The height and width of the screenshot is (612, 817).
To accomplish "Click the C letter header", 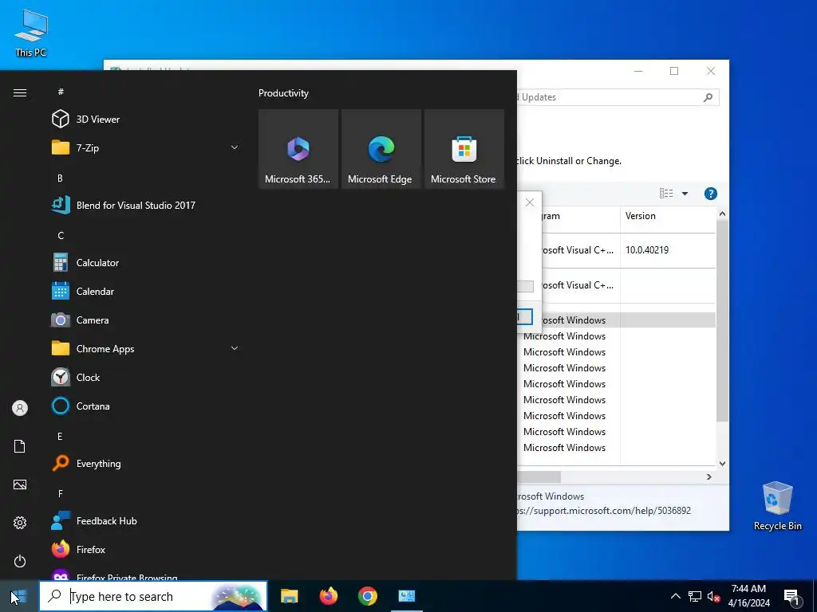I will click(x=61, y=236).
